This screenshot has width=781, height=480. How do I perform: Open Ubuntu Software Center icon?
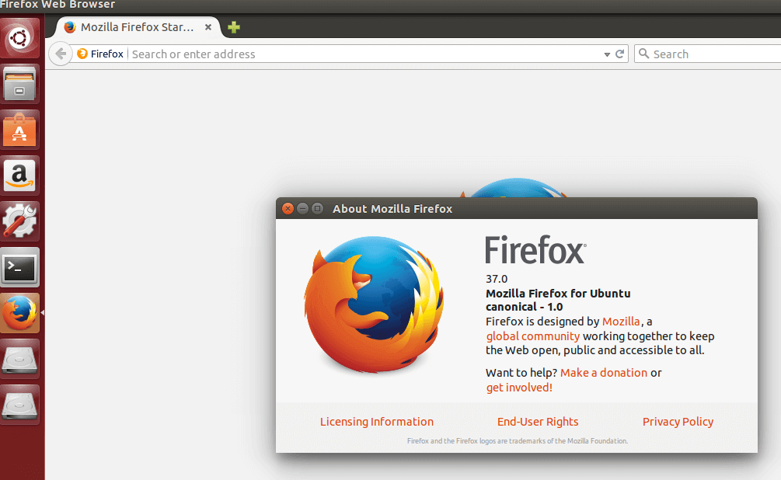click(20, 130)
